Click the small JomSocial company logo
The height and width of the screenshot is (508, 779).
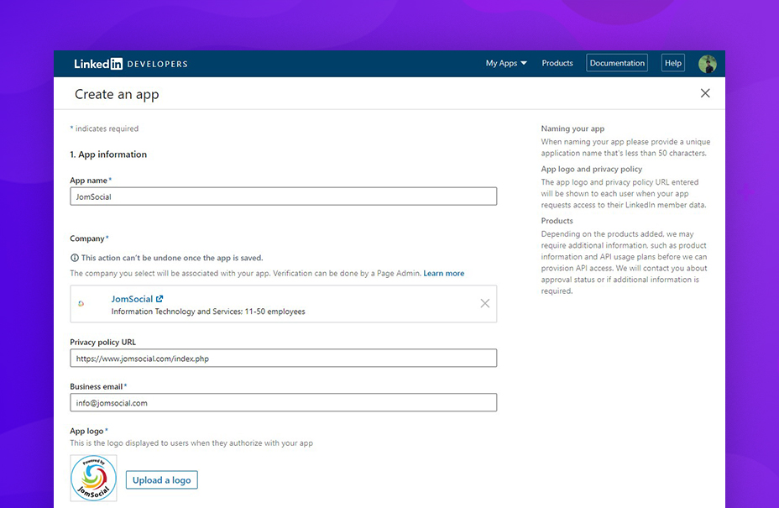[81, 303]
